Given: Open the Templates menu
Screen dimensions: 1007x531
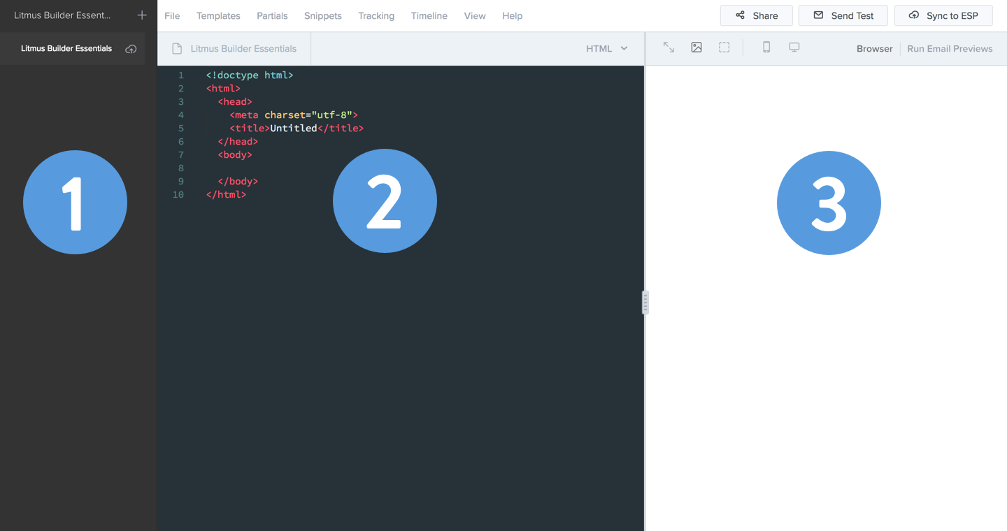Looking at the screenshot, I should click(218, 15).
